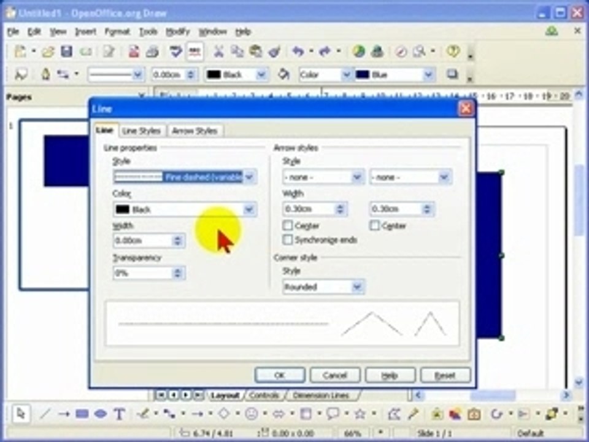Toggle the left Center checkbox
Screen dimensions: 589x442
pyautogui.click(x=287, y=225)
